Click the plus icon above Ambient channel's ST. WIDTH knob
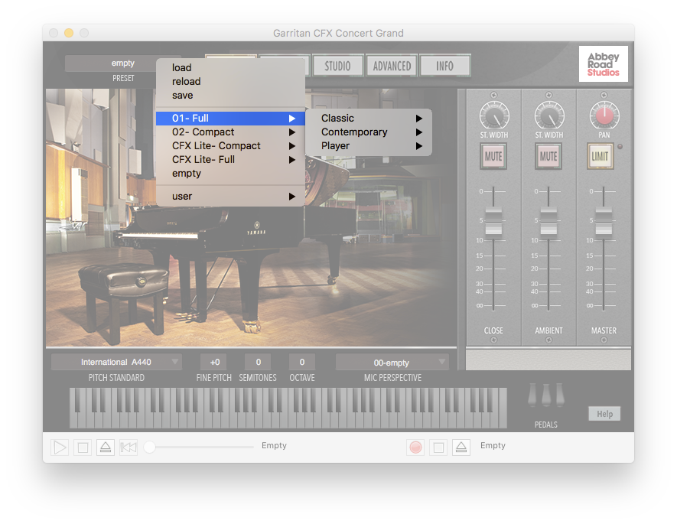 tap(548, 95)
